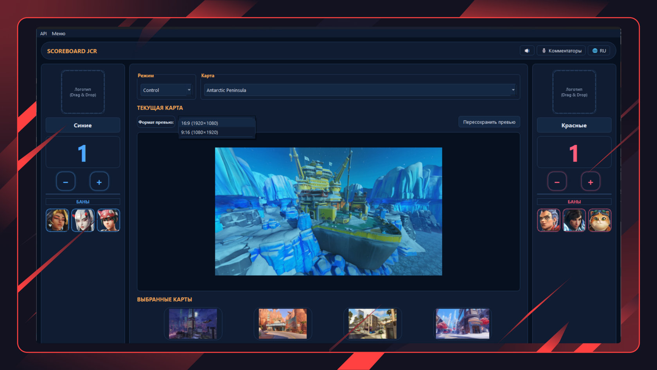The height and width of the screenshot is (370, 657).
Task: Select the sunny street with palm trees thumbnail
Action: (x=373, y=324)
